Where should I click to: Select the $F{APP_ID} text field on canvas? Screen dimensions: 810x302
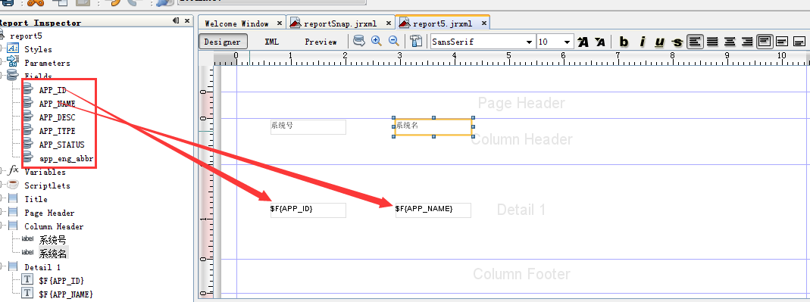tap(308, 210)
